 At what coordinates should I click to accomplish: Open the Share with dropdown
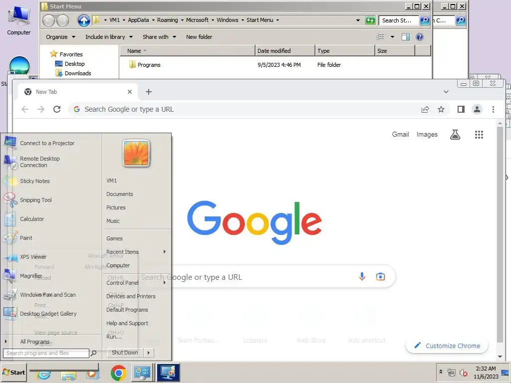[159, 37]
